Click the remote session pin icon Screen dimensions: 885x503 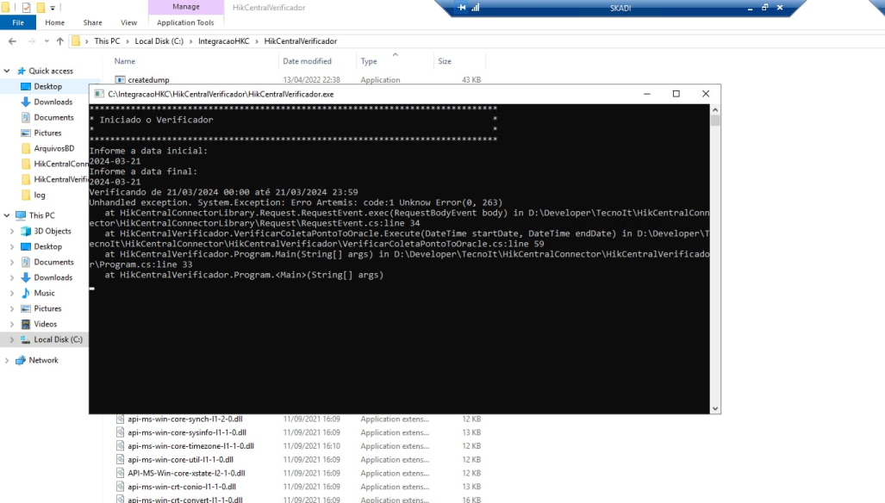(462, 8)
